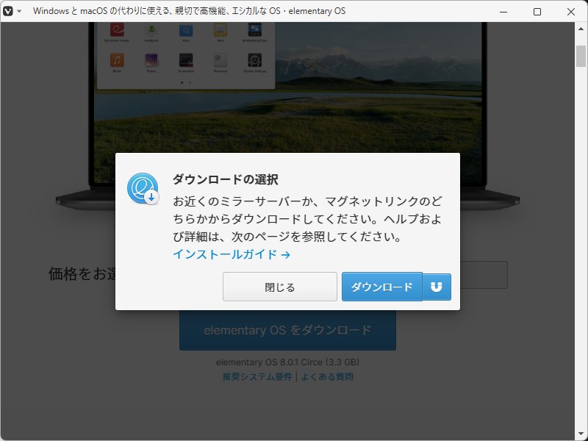Click the elementary OS をダウンロード button
Viewport: 588px width, 441px height.
(287, 330)
